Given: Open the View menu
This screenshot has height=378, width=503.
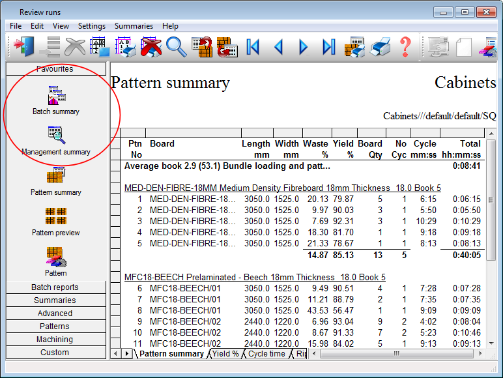Looking at the screenshot, I should (x=61, y=26).
